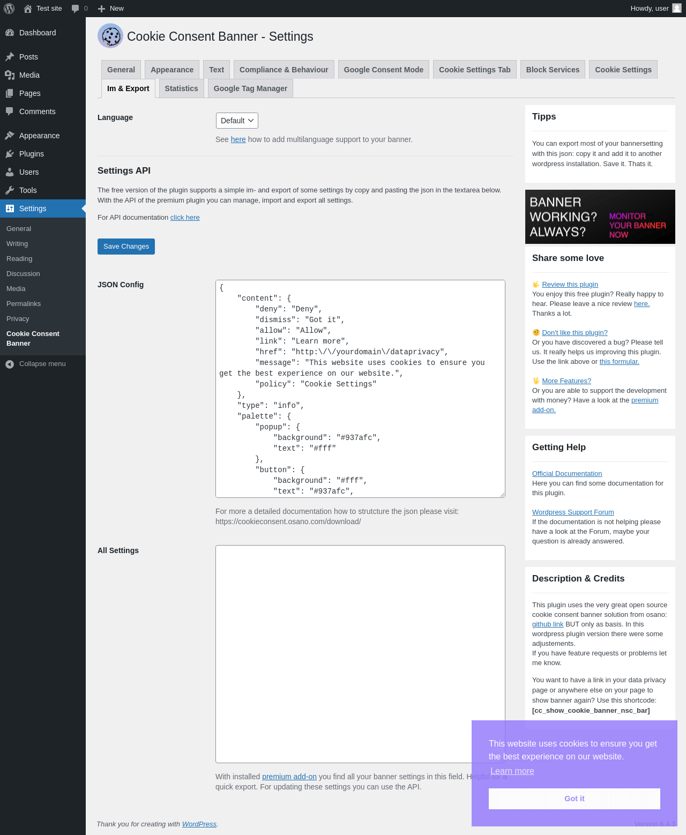This screenshot has width=686, height=835.
Task: Switch to the General tab
Action: pos(121,70)
